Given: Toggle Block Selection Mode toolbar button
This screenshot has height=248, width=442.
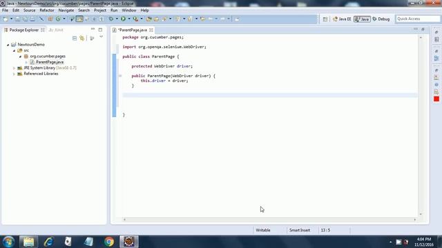Looking at the screenshot, I should [x=94, y=19].
